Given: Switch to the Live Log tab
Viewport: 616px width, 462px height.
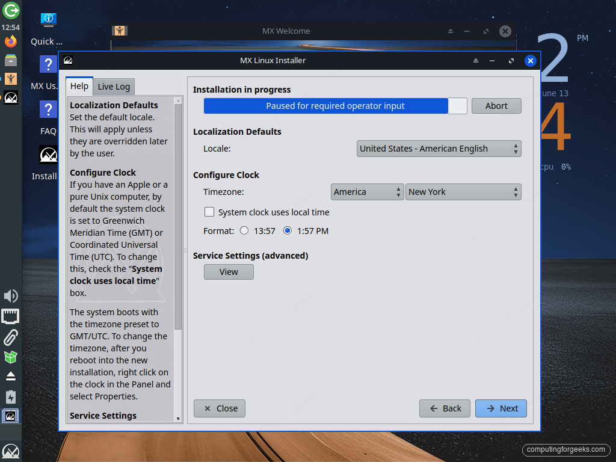Looking at the screenshot, I should pyautogui.click(x=114, y=87).
